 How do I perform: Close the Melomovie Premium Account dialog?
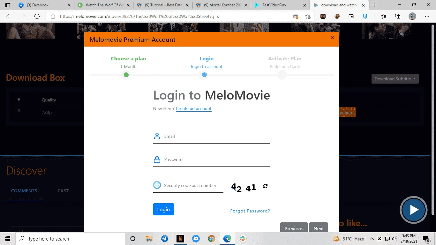(333, 38)
